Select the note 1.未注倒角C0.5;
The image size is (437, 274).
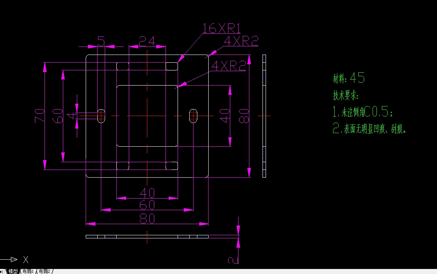363,111
